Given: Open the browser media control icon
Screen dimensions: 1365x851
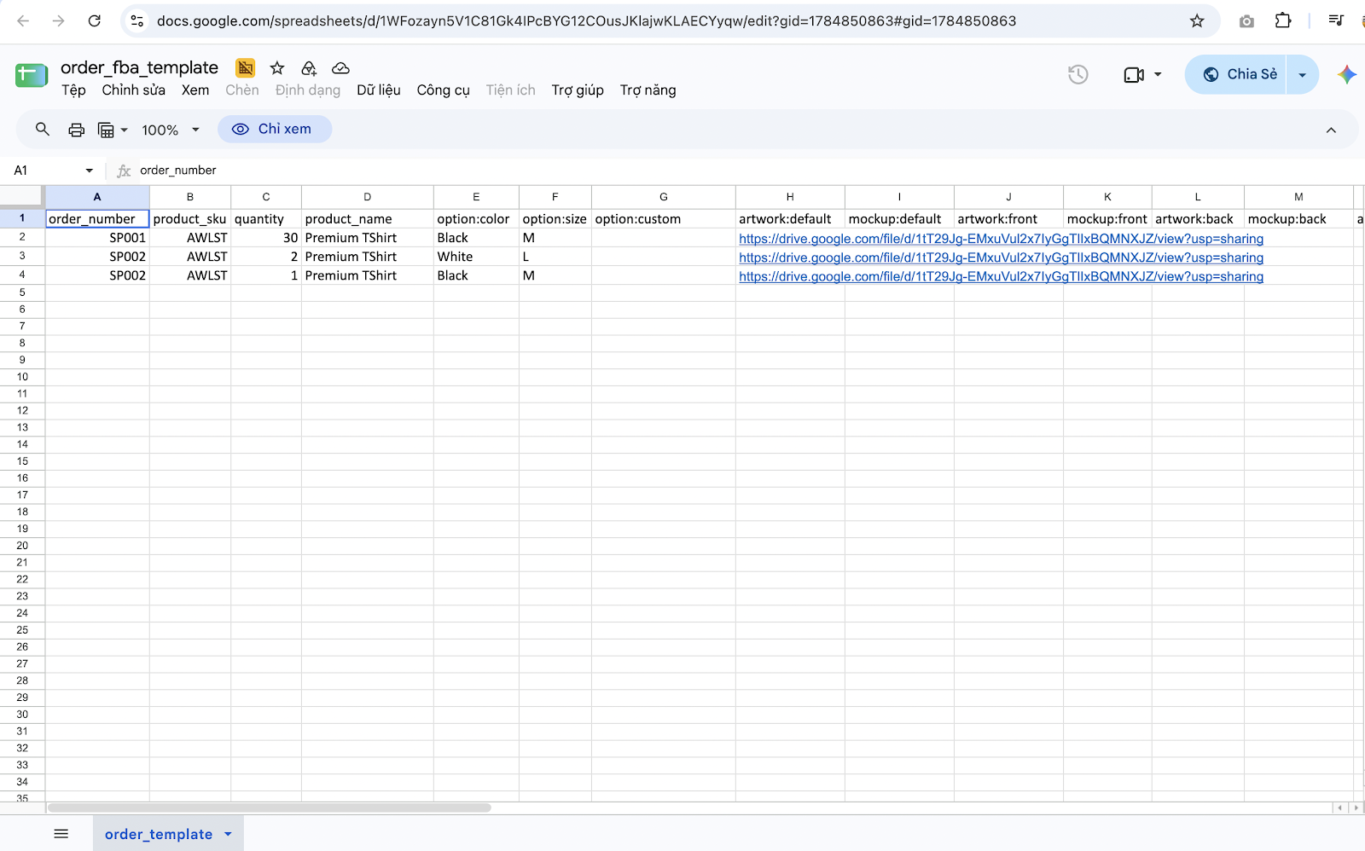Looking at the screenshot, I should pyautogui.click(x=1336, y=20).
